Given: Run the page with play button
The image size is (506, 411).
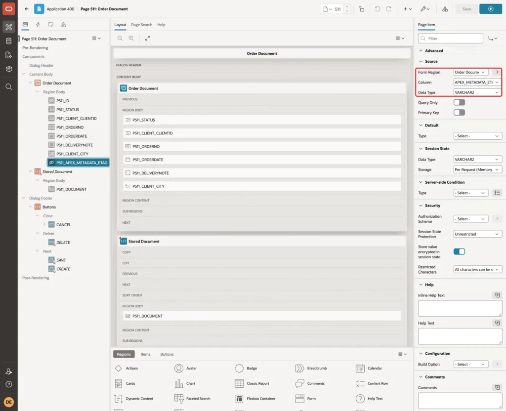Looking at the screenshot, I should [x=490, y=9].
